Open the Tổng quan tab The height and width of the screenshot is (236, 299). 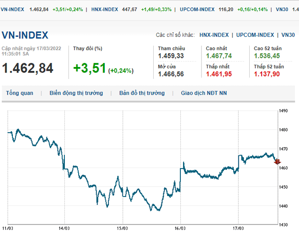(19, 93)
